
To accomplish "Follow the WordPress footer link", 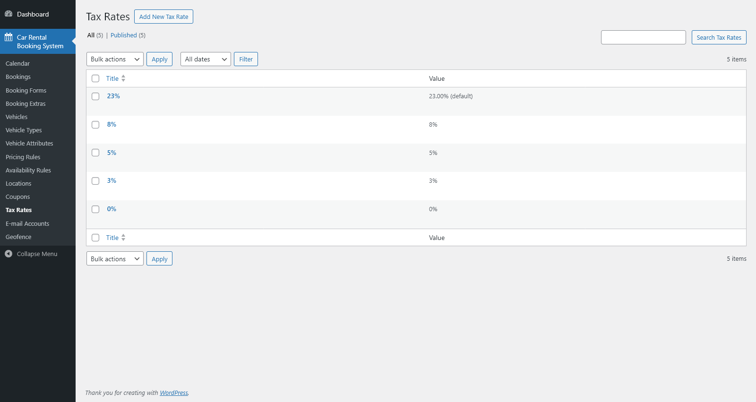I will (174, 393).
